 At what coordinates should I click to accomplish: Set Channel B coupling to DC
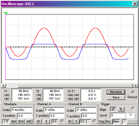(x=83, y=122)
